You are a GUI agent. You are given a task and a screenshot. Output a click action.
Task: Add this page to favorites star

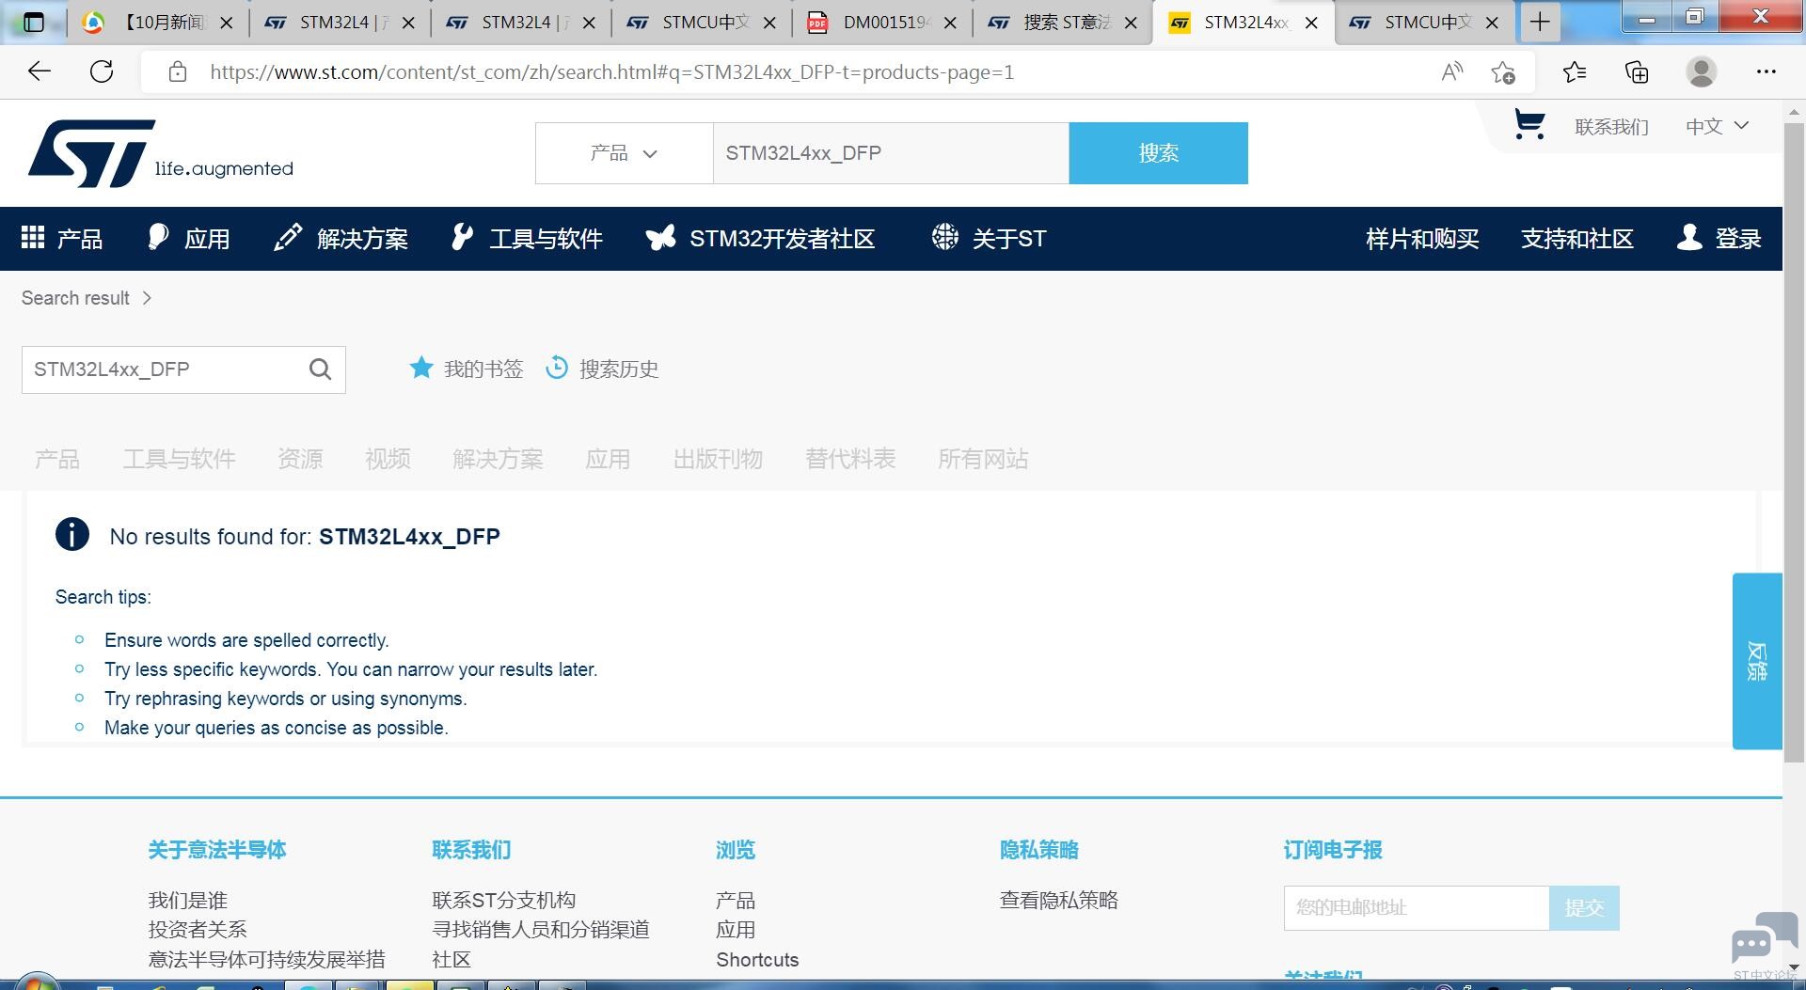pos(1503,72)
